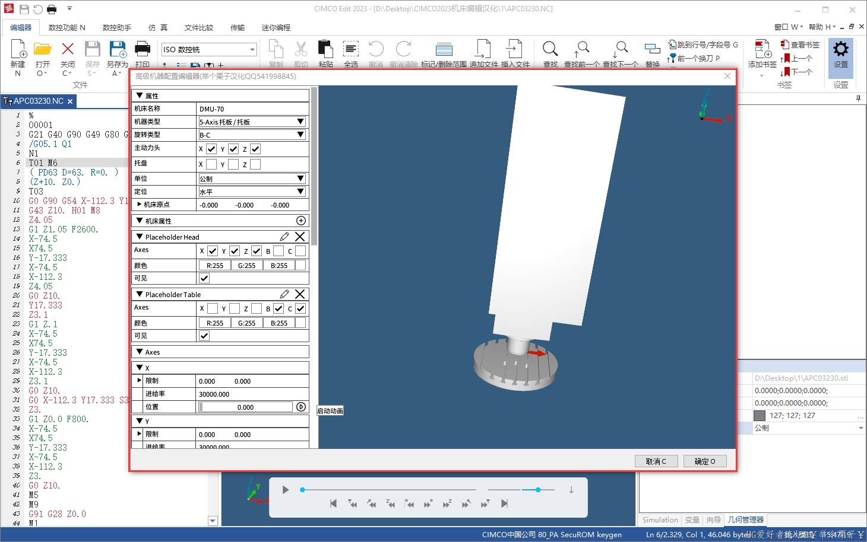This screenshot has height=542, width=867.
Task: Click the 全选 select all icon
Action: (x=351, y=50)
